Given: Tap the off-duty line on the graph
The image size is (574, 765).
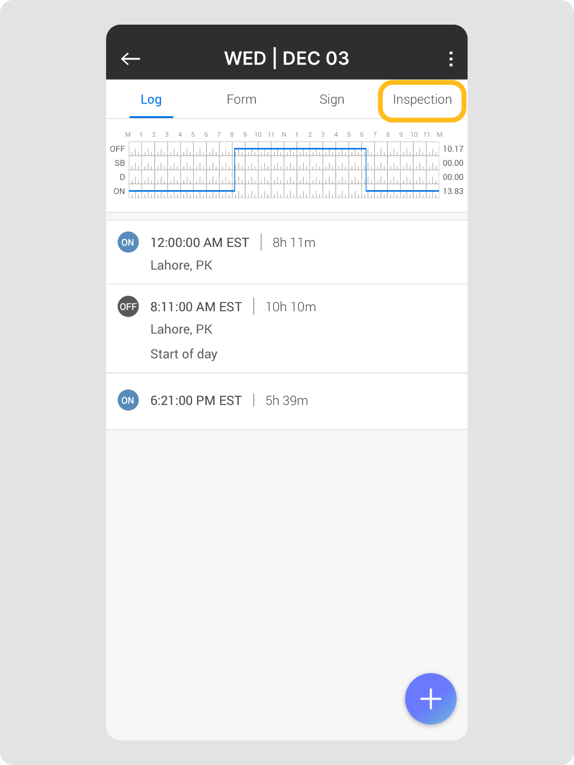Looking at the screenshot, I should pyautogui.click(x=300, y=149).
